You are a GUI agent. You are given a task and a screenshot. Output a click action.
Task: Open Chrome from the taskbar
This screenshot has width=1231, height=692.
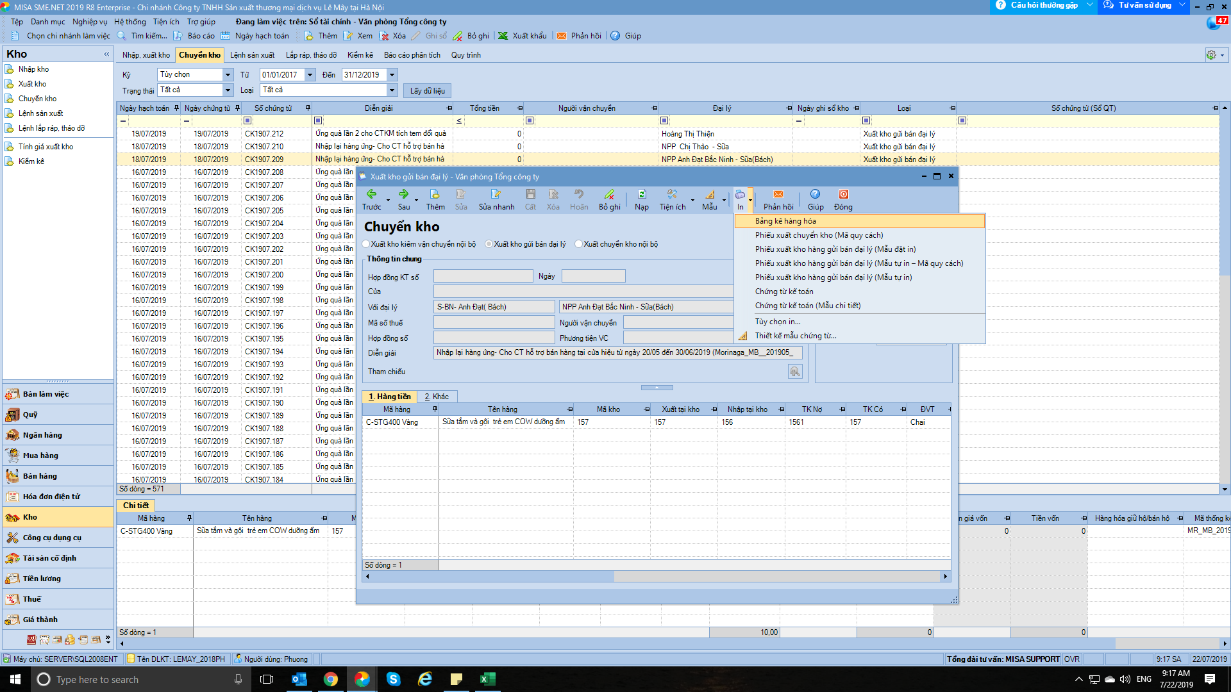coord(331,679)
